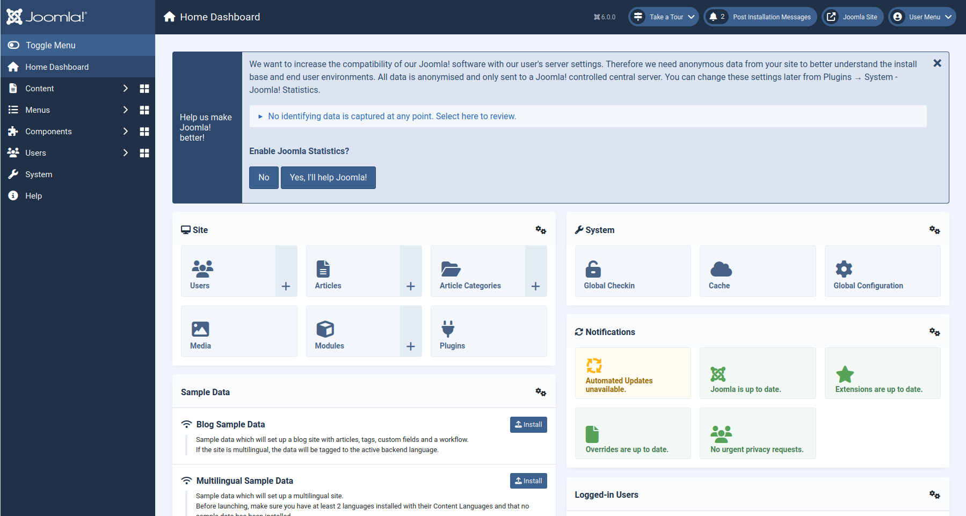Expand the 'No identifying data' disclosure details
The image size is (966, 516).
[391, 117]
